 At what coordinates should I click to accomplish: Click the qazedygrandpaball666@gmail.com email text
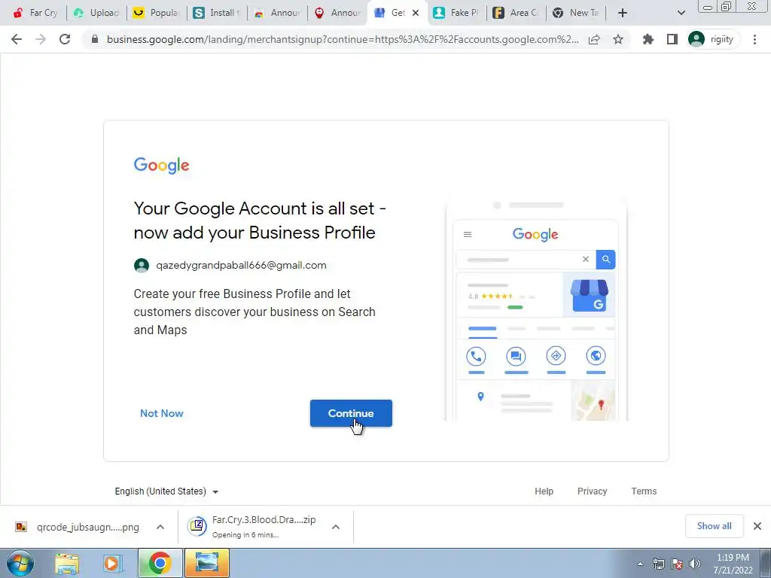click(x=241, y=266)
